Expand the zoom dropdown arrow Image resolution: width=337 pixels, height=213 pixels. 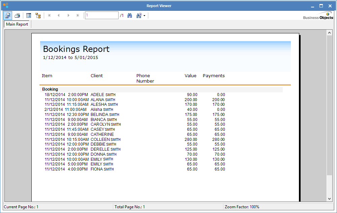pyautogui.click(x=145, y=16)
